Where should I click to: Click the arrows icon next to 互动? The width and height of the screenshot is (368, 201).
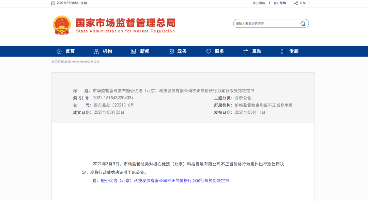coord(246,51)
